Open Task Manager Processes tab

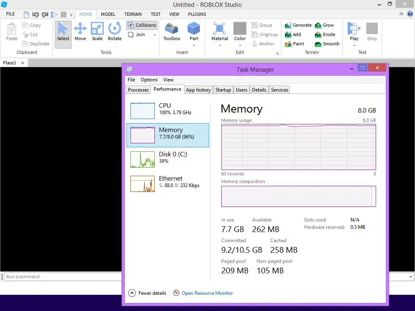click(x=138, y=89)
